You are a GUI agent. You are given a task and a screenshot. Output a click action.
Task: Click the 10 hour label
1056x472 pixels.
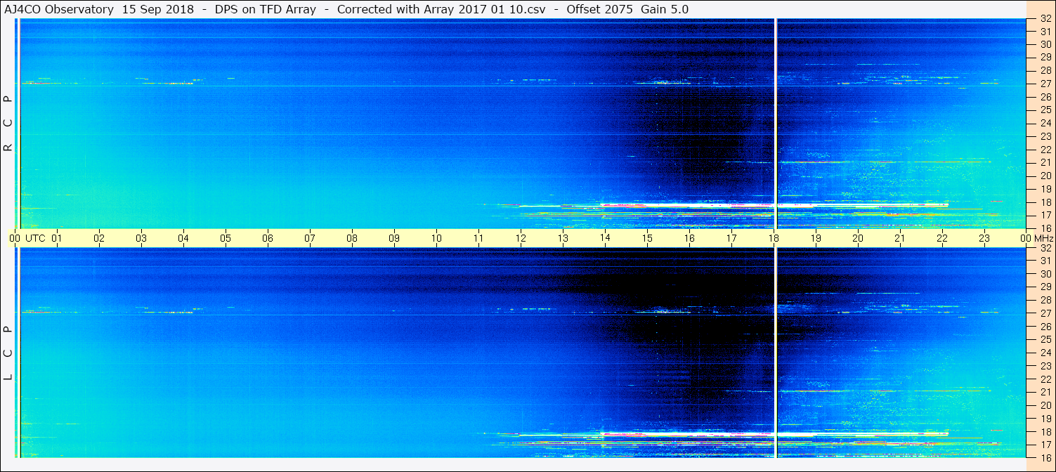pyautogui.click(x=436, y=238)
